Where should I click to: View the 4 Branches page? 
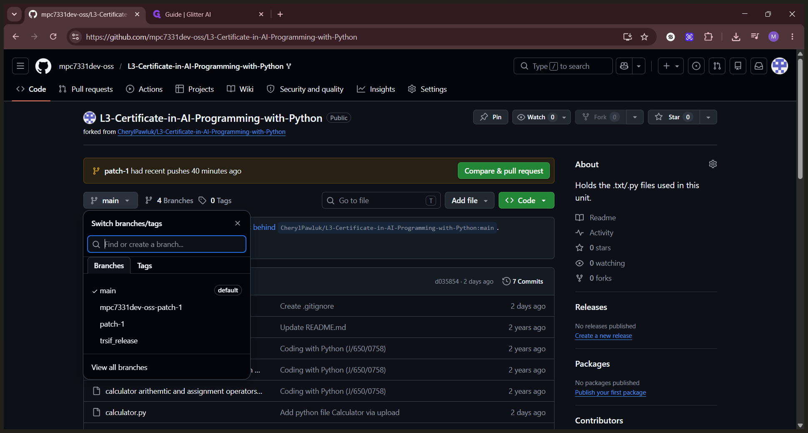[169, 200]
